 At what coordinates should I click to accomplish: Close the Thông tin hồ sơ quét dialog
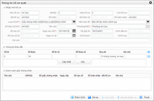(150, 3)
